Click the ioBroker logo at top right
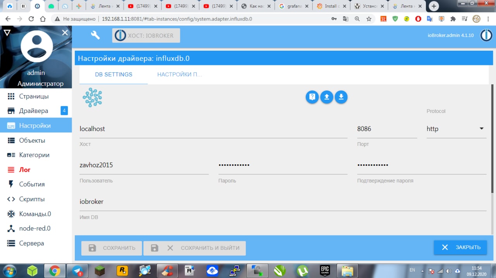This screenshot has width=496, height=278. 486,35
